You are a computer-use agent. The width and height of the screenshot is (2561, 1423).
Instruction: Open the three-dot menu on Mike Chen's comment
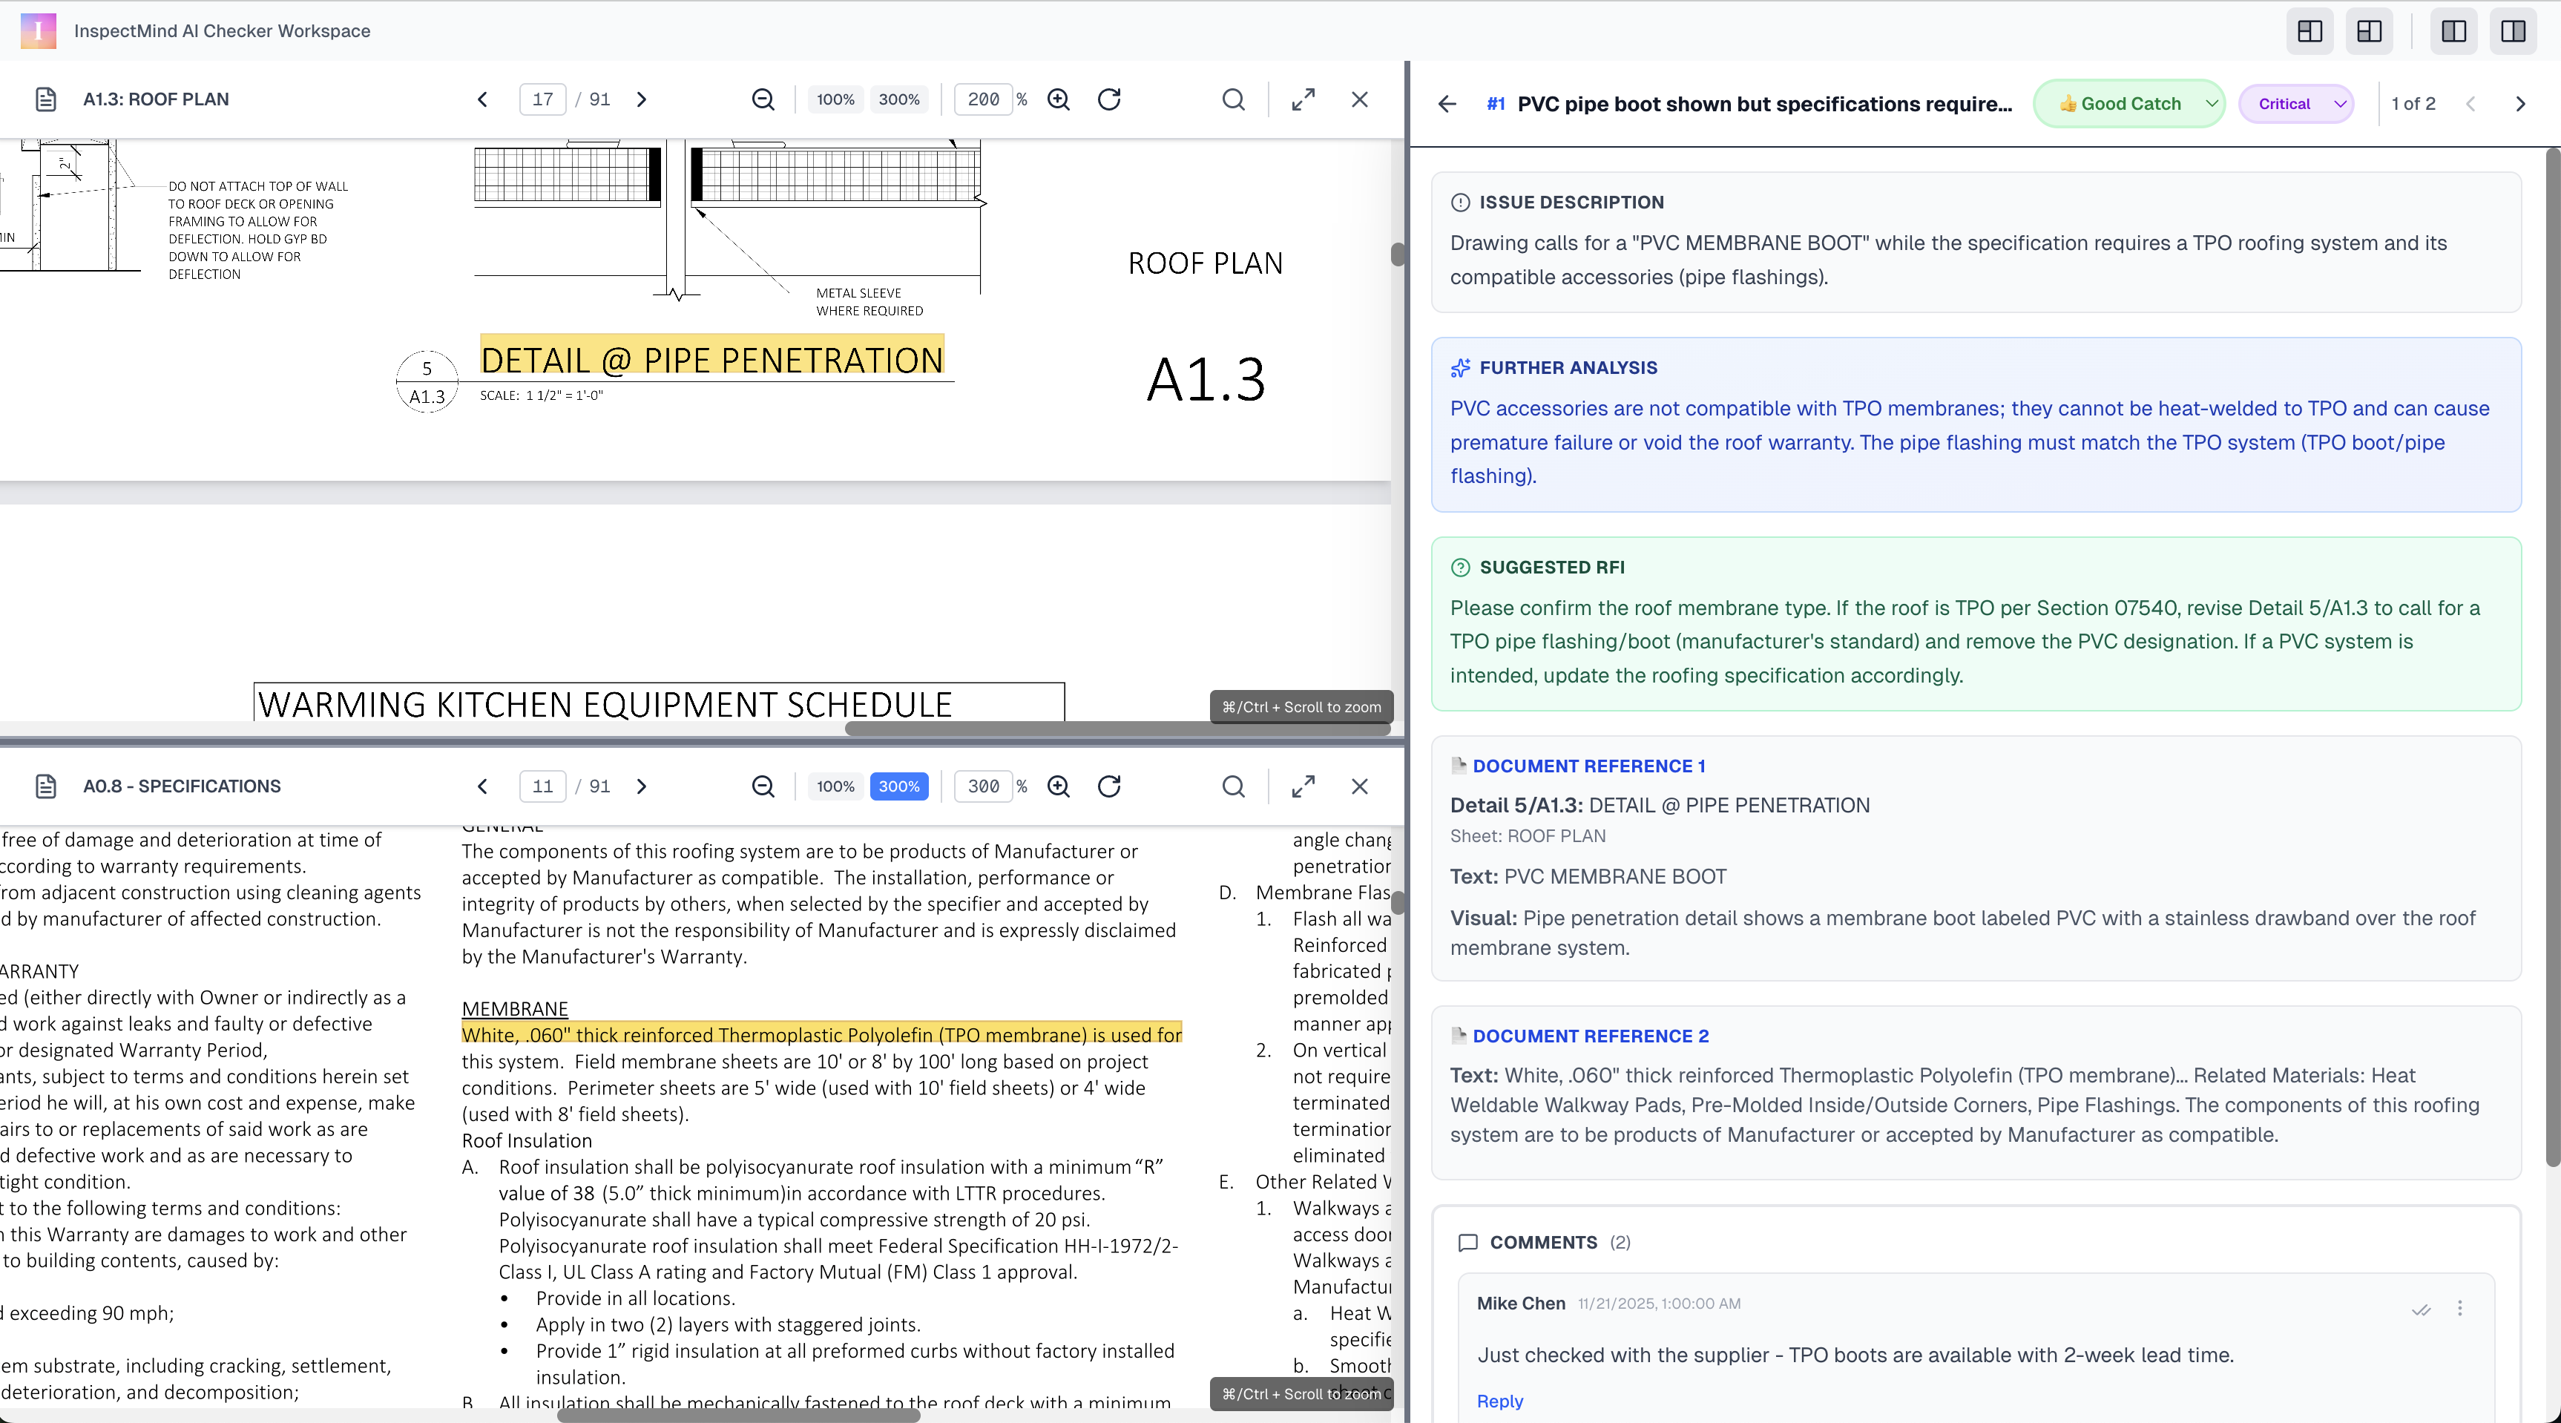coord(2459,1309)
